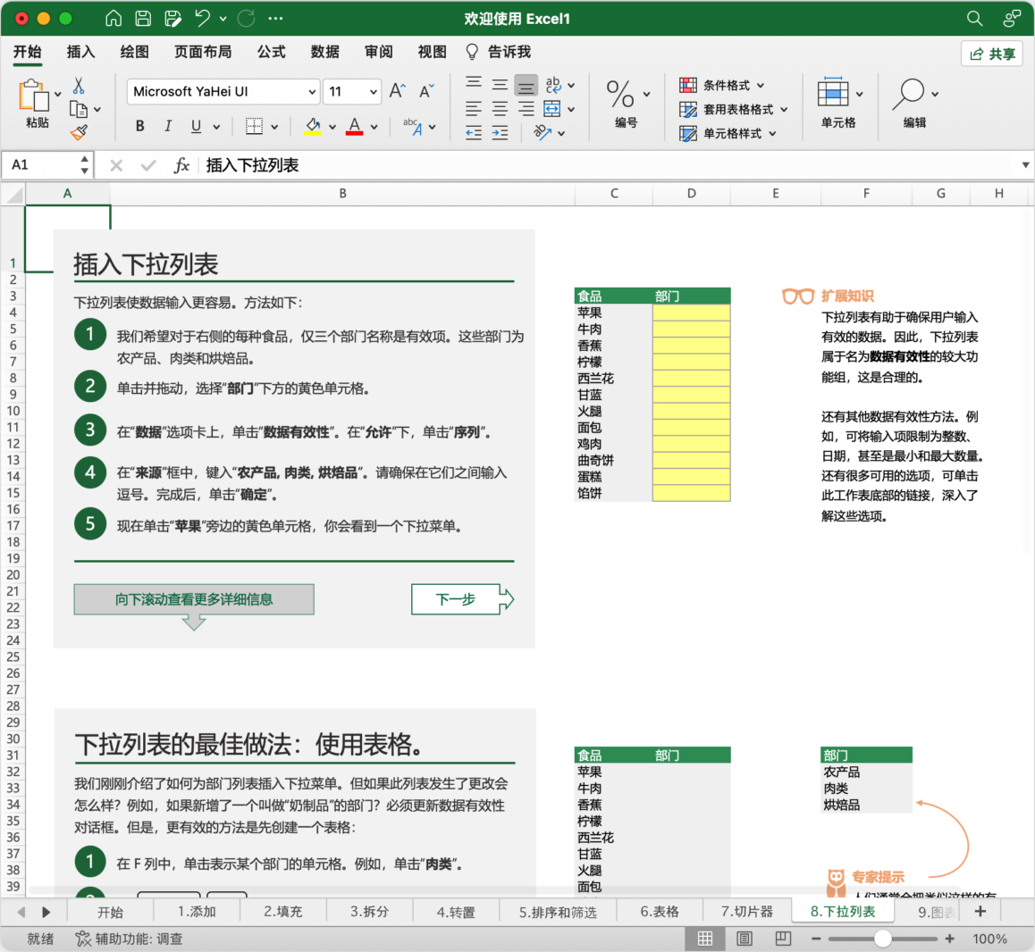
Task: Click the Name Box showing A1
Action: point(39,164)
